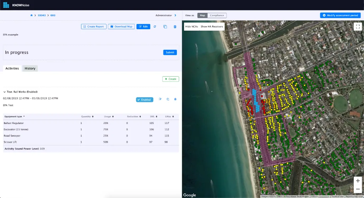Click LMax value 117 for Ballast Regulator
Image resolution: width=364 pixels, height=198 pixels.
point(167,123)
